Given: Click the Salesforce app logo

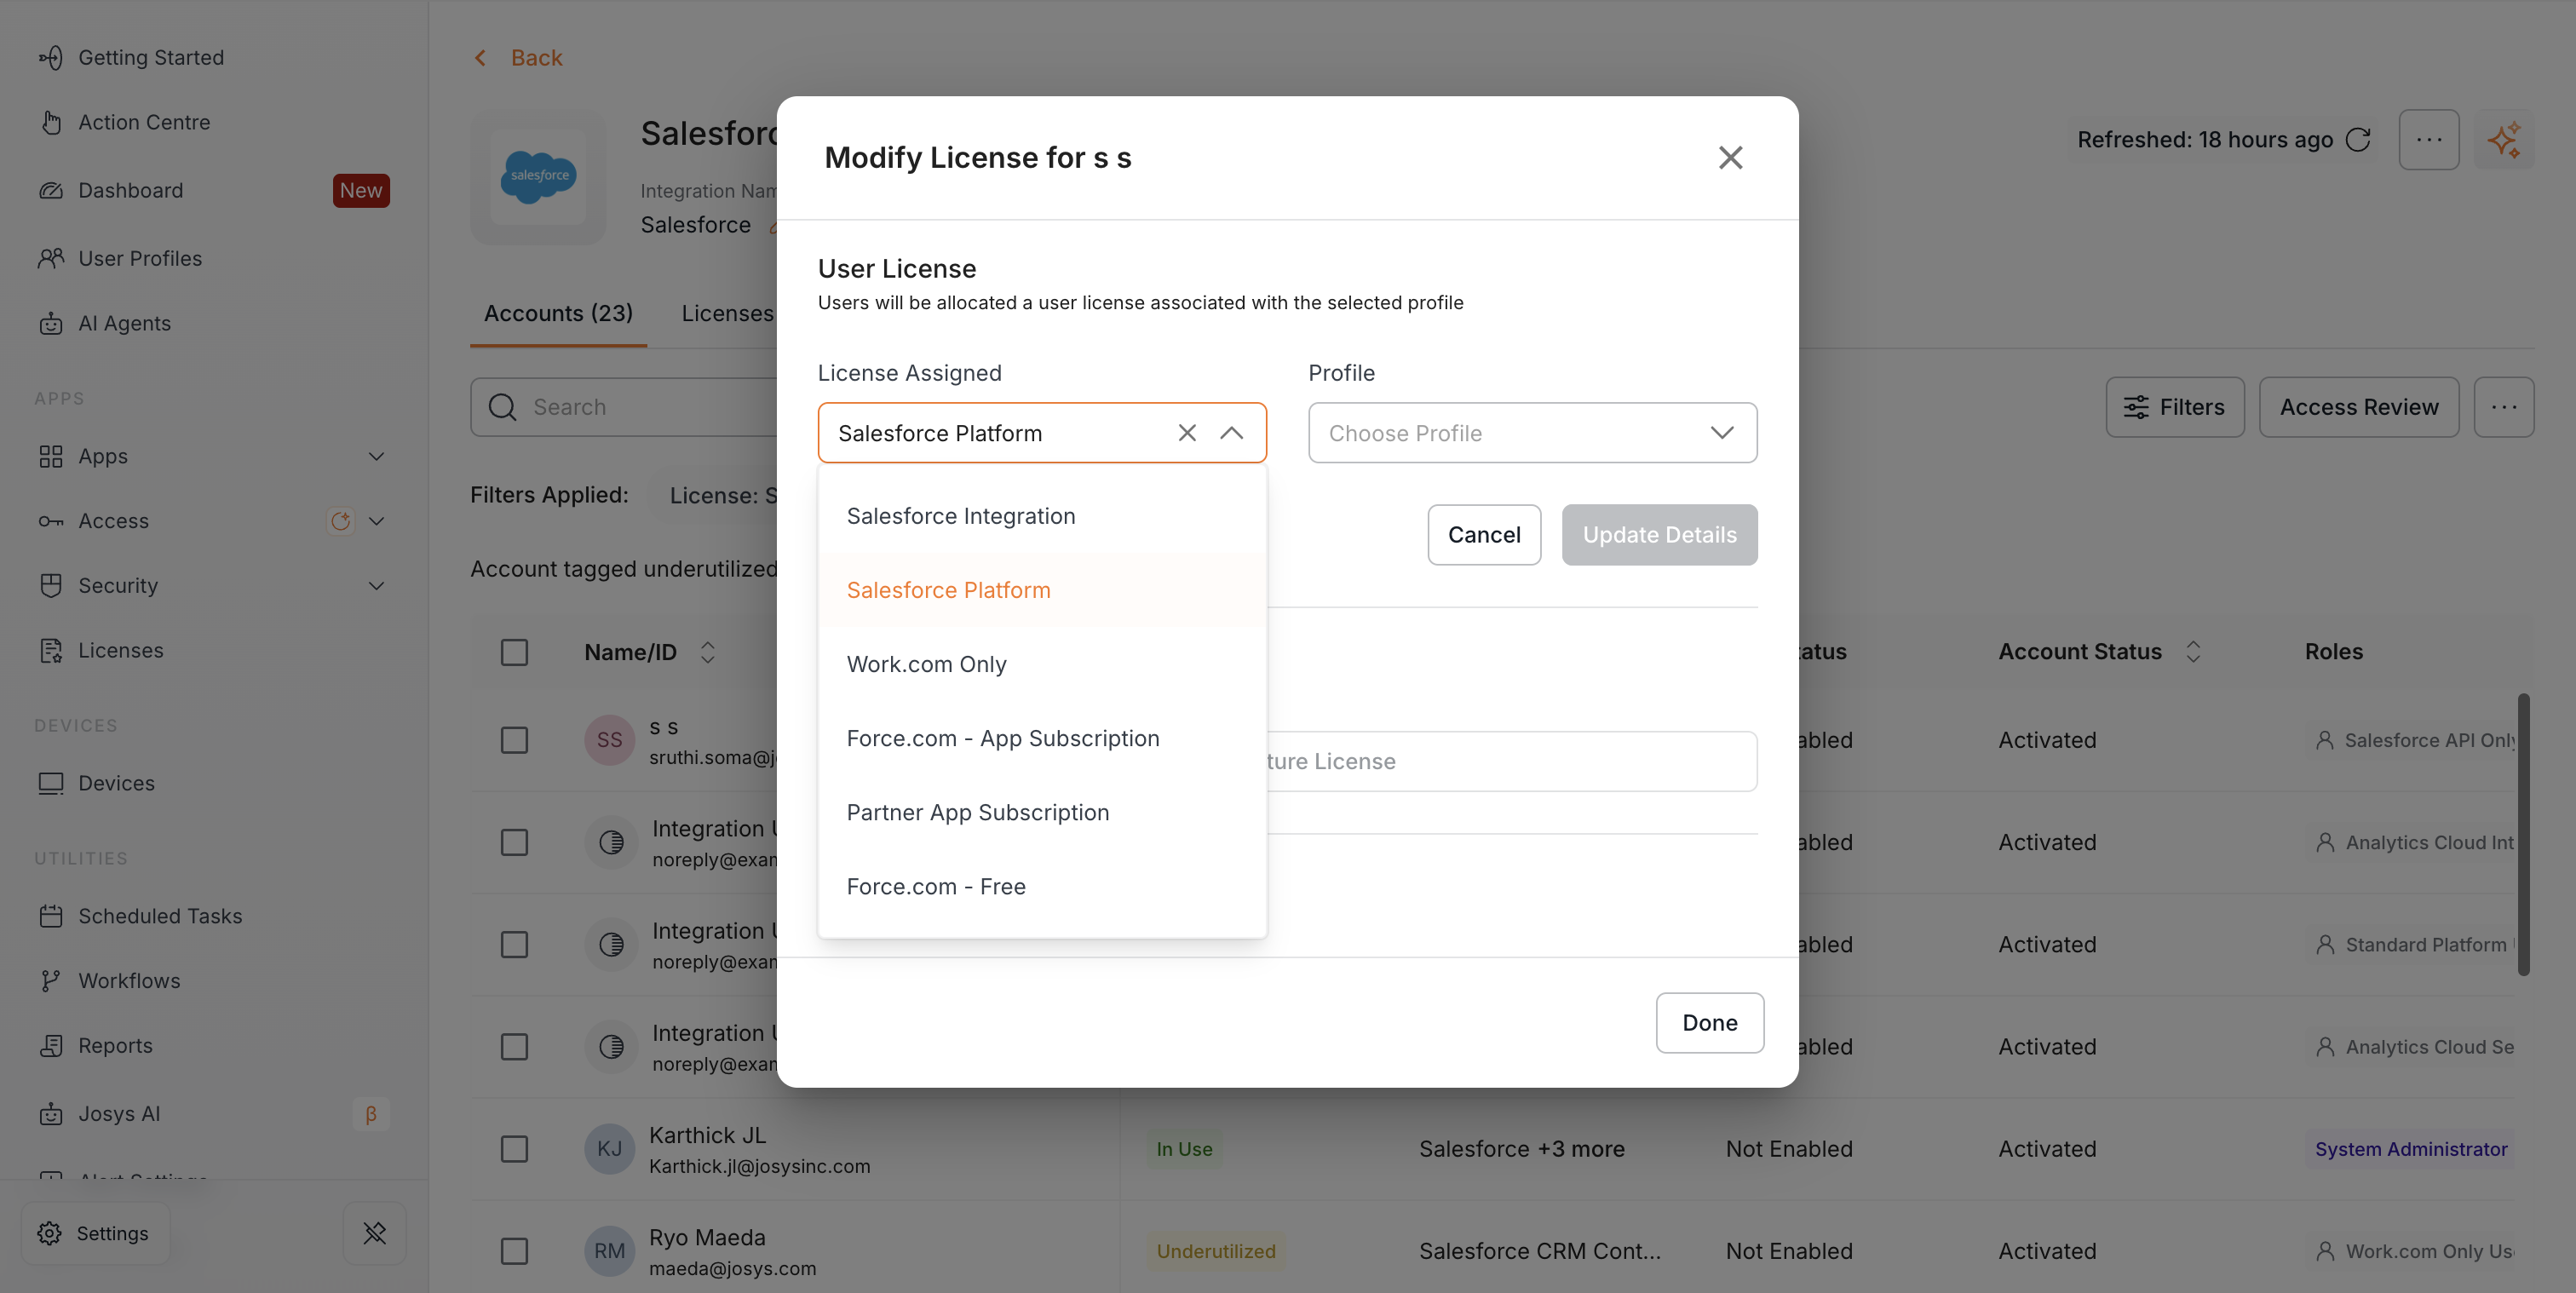Looking at the screenshot, I should 539,177.
